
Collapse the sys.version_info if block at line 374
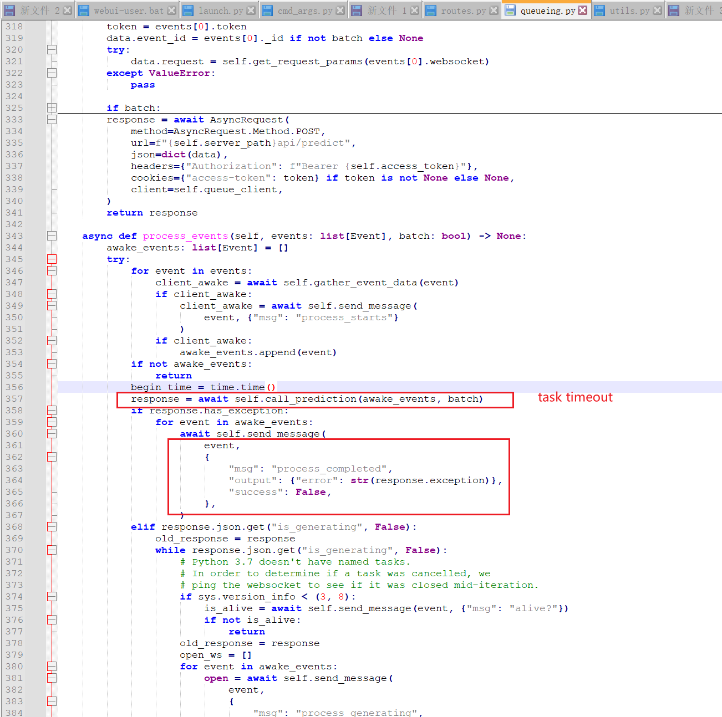[52, 596]
